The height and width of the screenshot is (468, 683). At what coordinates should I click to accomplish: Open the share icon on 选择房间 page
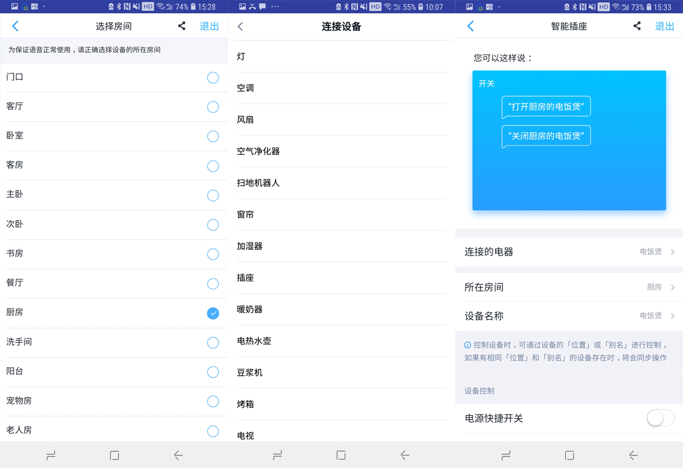click(x=182, y=26)
